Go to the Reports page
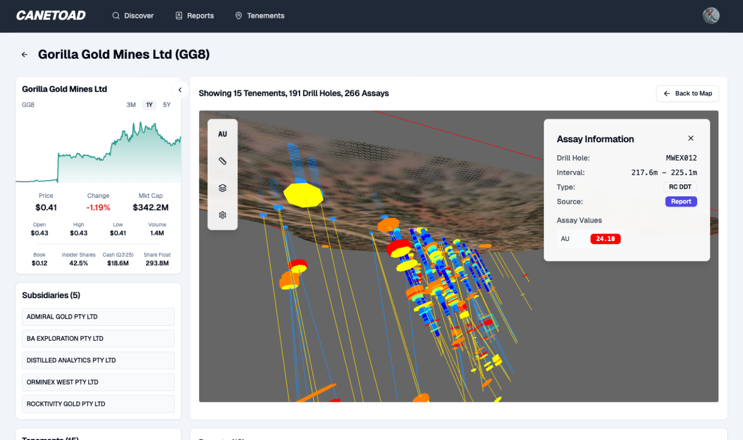 click(x=195, y=16)
